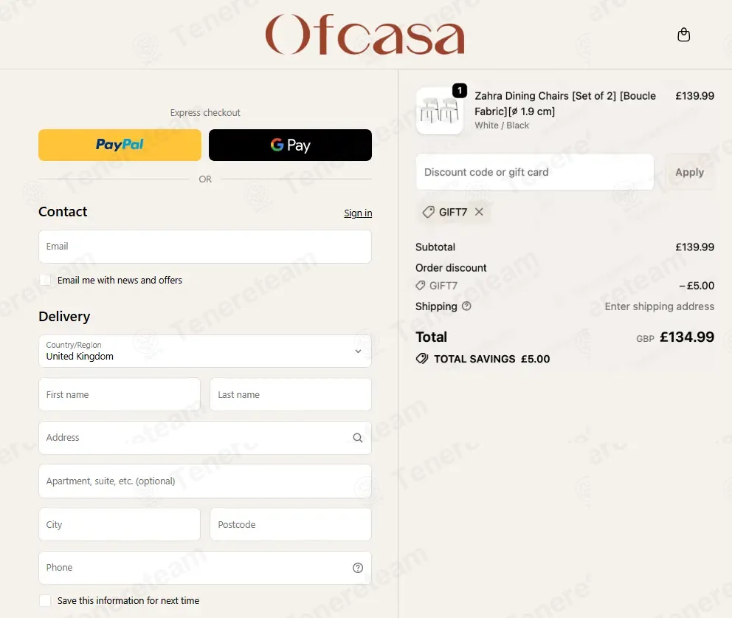
Task: Click the Subtotal £139.99 value
Action: tap(694, 247)
